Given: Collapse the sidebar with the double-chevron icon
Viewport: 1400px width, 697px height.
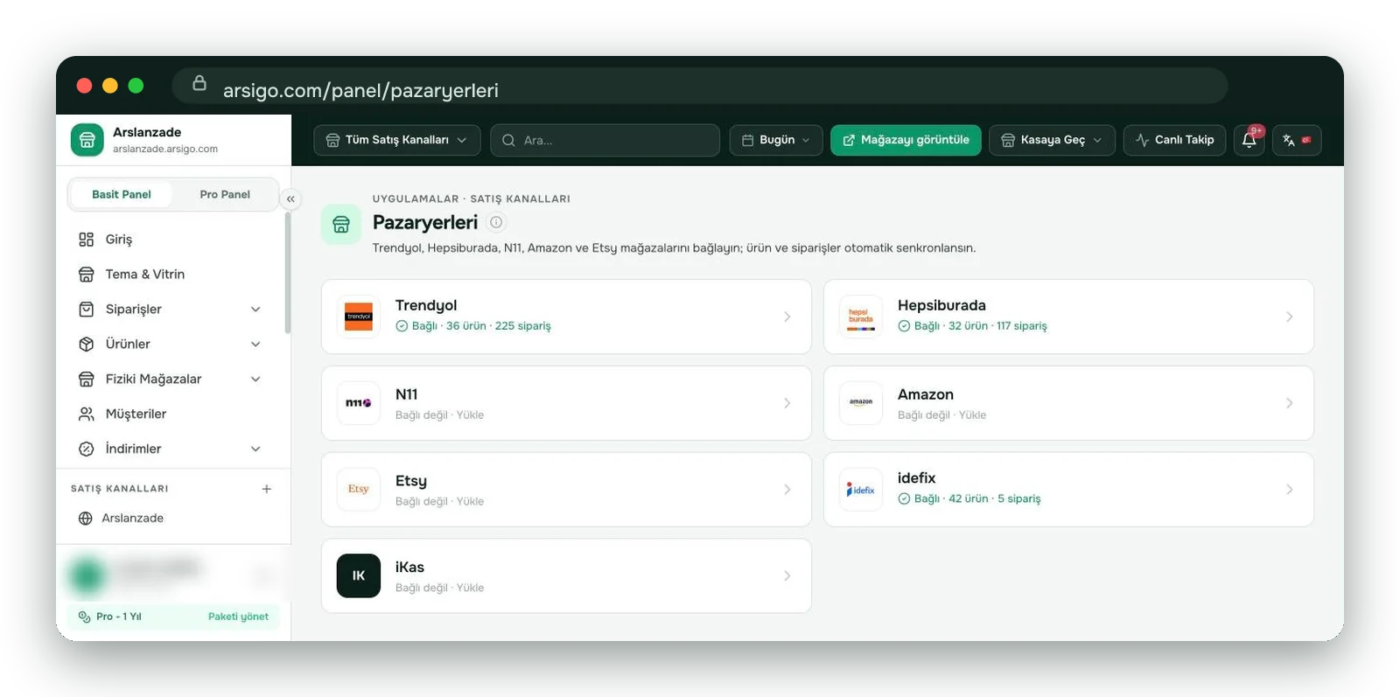Looking at the screenshot, I should click(x=290, y=199).
